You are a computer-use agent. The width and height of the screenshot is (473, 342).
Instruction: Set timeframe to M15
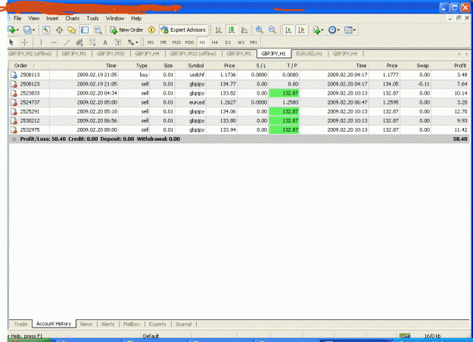pos(176,42)
